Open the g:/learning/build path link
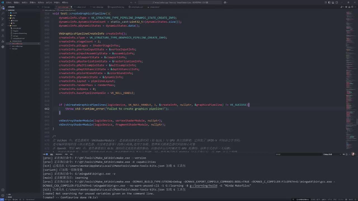The image size is (358, 201). click(203, 186)
